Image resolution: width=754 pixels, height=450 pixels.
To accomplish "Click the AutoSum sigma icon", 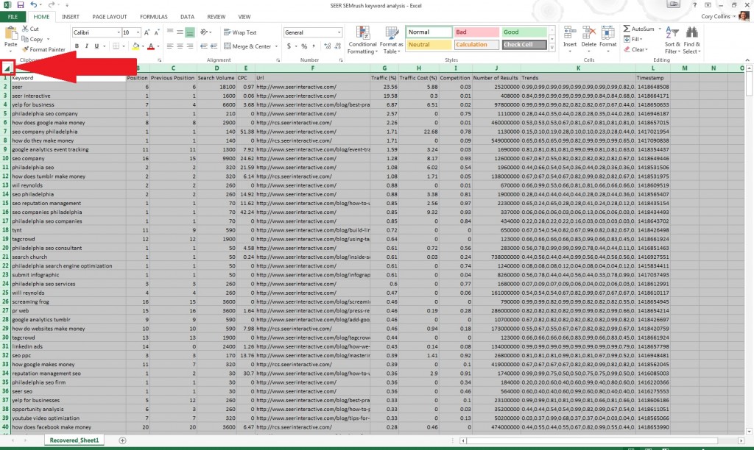I will pyautogui.click(x=627, y=29).
